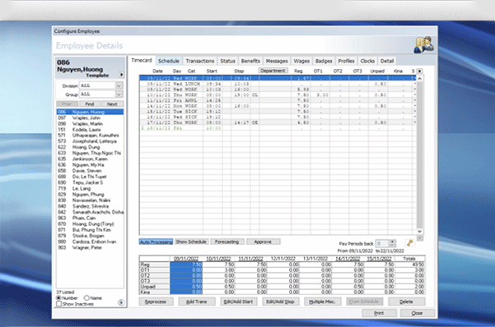Expand the Template arrow next to employee name
The height and width of the screenshot is (327, 495).
[121, 75]
